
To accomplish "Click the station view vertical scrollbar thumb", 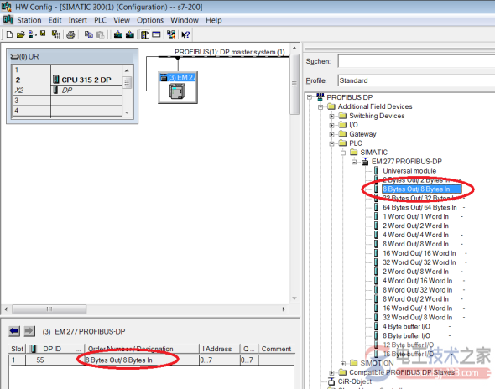I will click(x=294, y=84).
